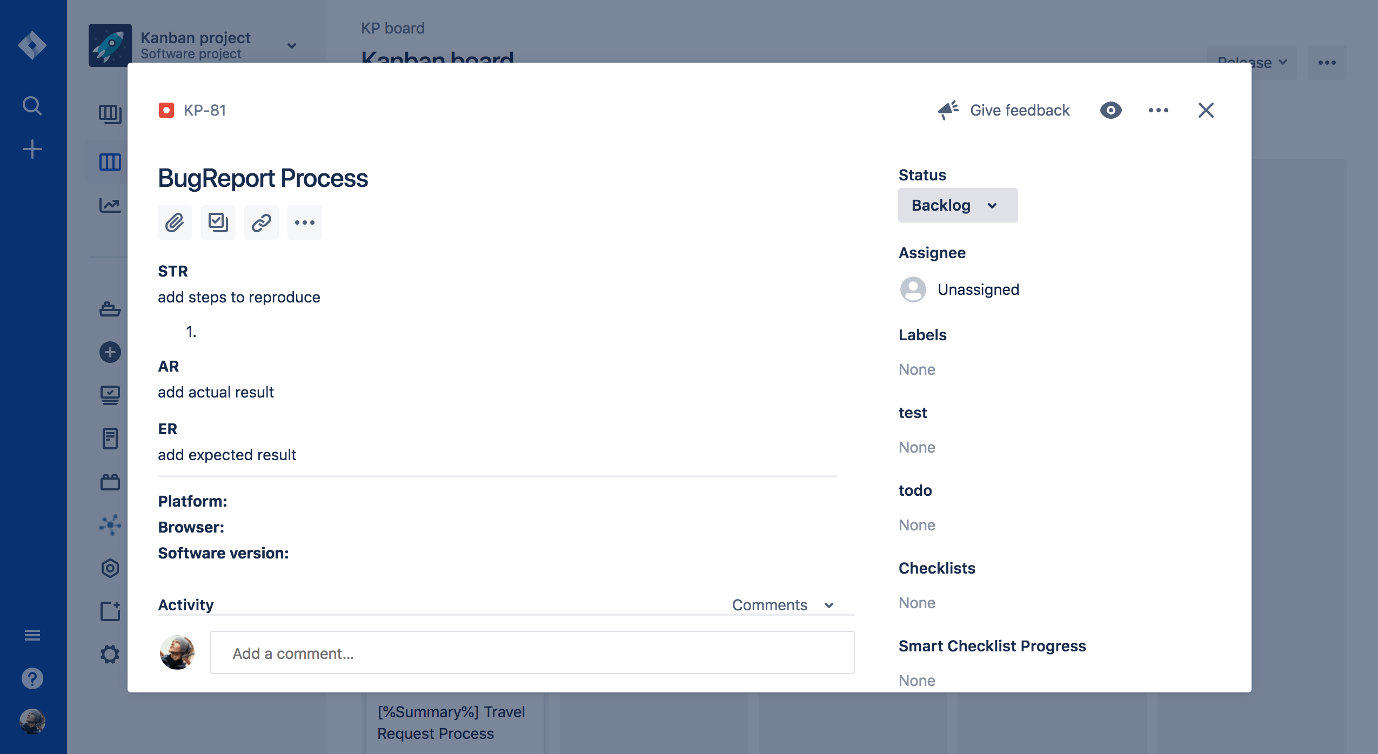This screenshot has height=754, width=1378.
Task: Open the issue actions menu in the header
Action: pyautogui.click(x=1158, y=110)
